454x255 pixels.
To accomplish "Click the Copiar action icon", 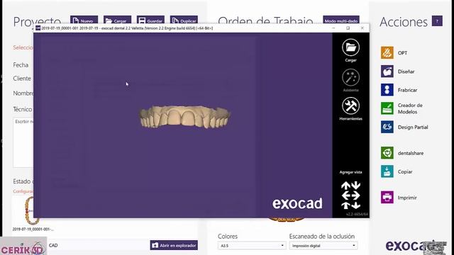I will click(387, 171).
